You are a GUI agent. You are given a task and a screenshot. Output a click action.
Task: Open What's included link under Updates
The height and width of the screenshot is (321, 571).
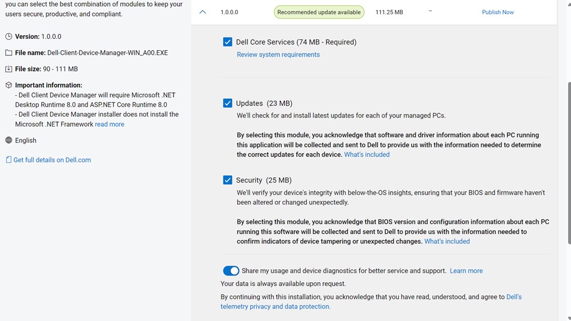pos(367,155)
